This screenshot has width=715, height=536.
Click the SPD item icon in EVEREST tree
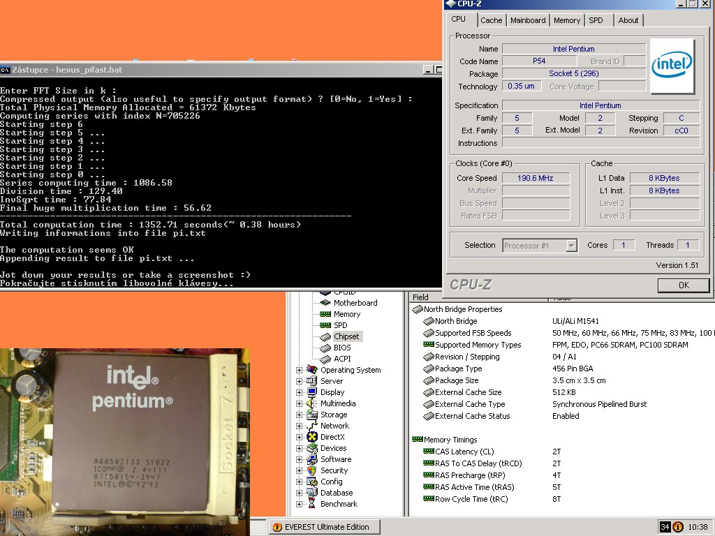[x=325, y=325]
